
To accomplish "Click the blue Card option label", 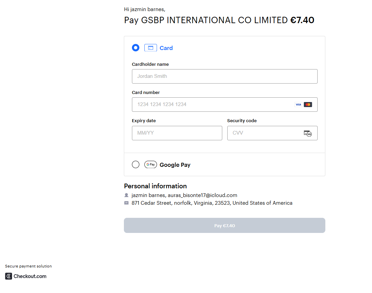I will point(166,48).
